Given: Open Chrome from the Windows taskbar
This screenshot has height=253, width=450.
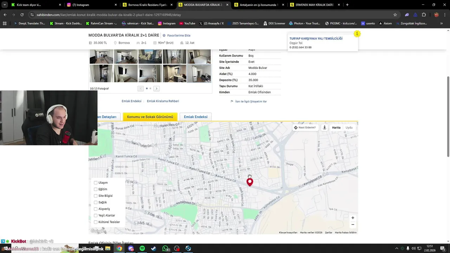Looking at the screenshot, I should click(x=119, y=248).
